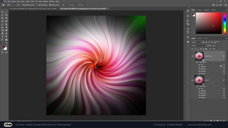Select the Horizontal Type tool

[2, 36]
